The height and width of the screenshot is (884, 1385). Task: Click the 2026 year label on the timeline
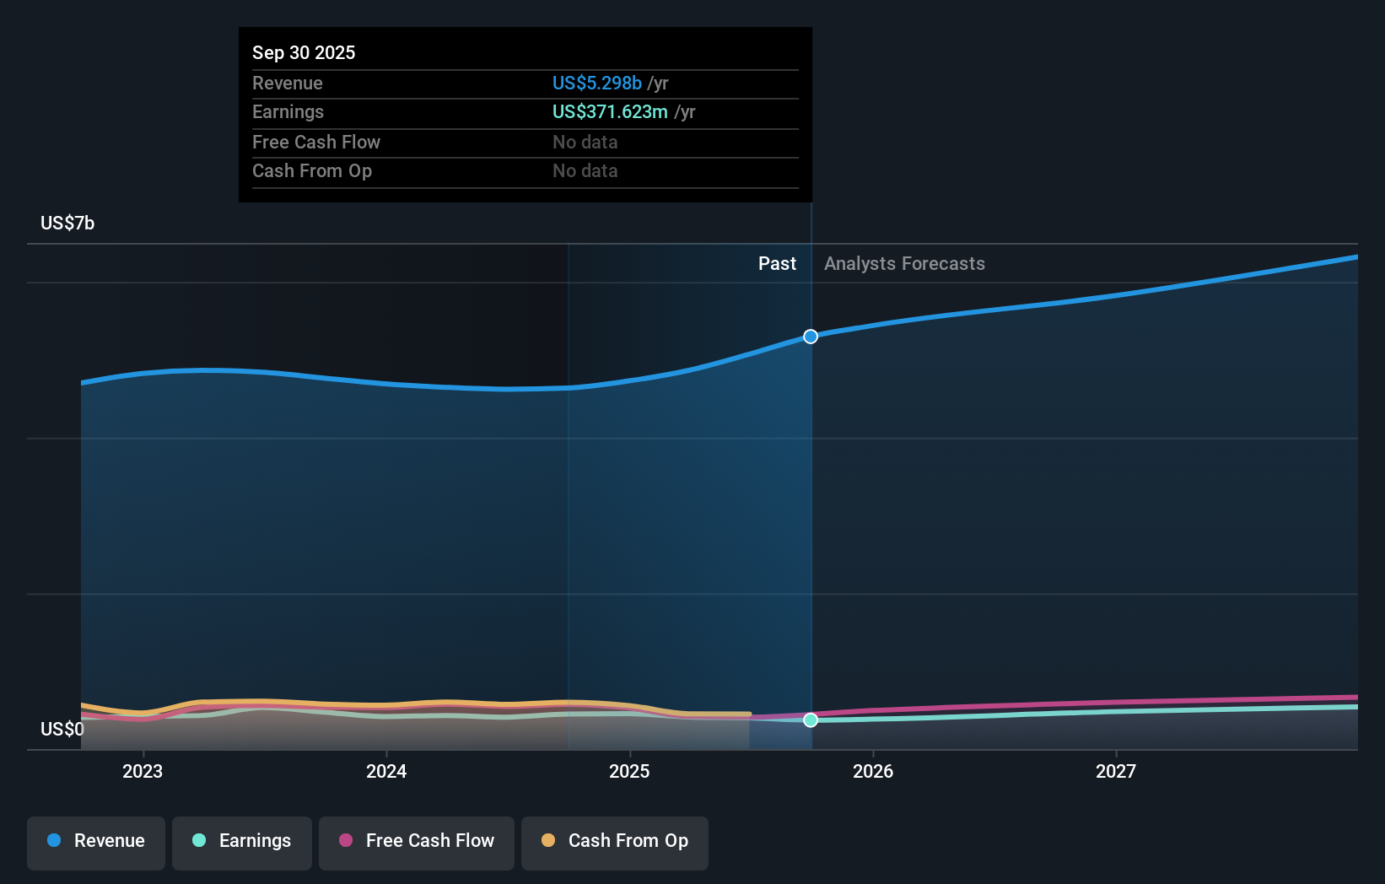[875, 771]
